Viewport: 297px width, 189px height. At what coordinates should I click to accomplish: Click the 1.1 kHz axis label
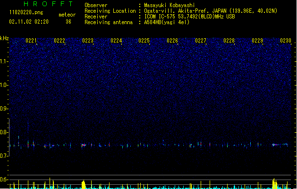click(x=4, y=61)
